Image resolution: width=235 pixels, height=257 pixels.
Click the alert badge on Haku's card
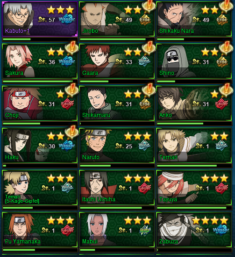tap(71, 132)
